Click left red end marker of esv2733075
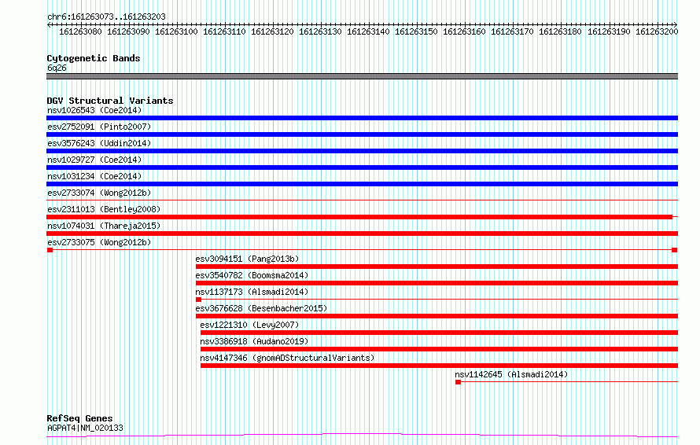 click(x=50, y=250)
